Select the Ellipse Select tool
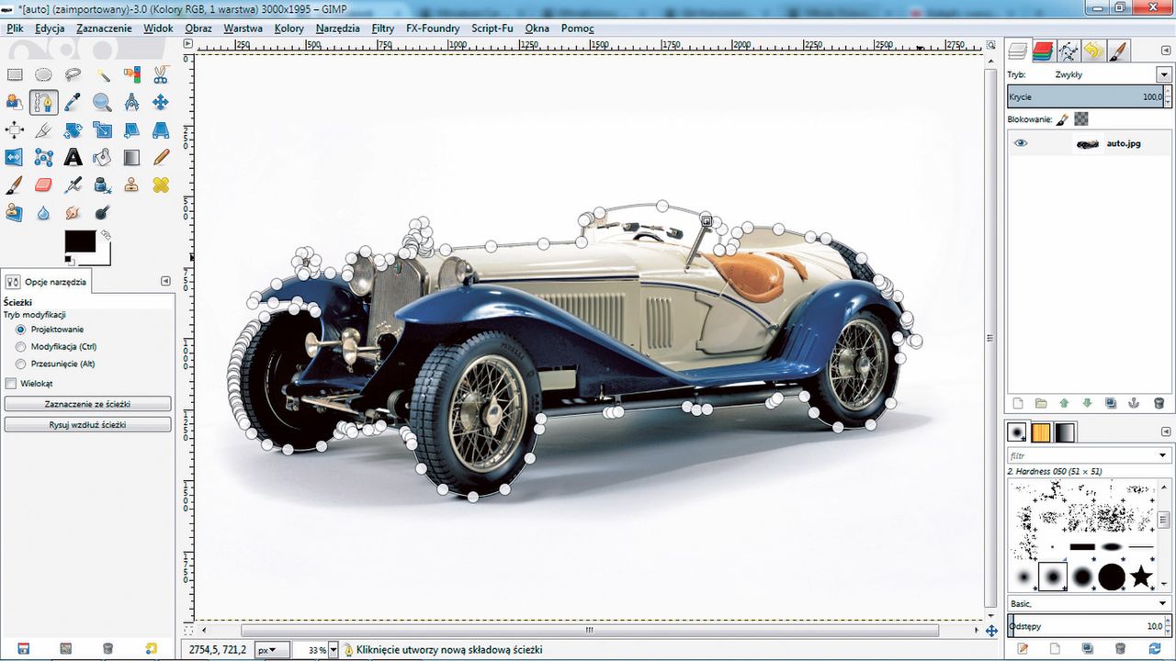This screenshot has width=1176, height=661. (43, 74)
